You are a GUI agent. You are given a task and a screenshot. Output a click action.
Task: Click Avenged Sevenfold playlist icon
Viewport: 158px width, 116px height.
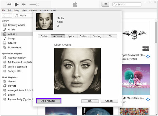click(x=5, y=90)
